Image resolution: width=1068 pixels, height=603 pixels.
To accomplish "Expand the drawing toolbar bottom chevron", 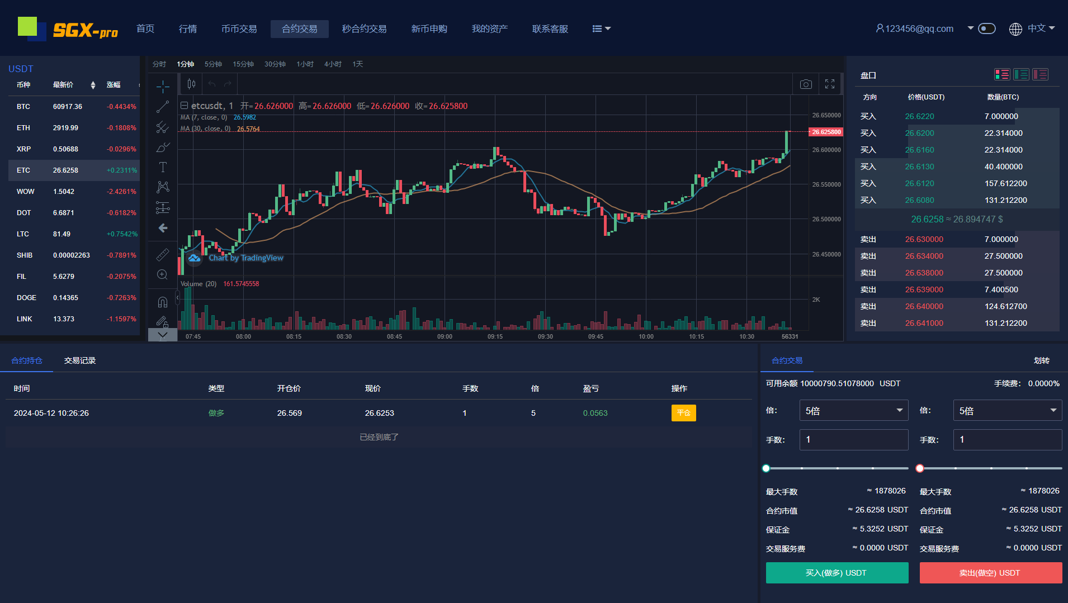I will pos(163,335).
